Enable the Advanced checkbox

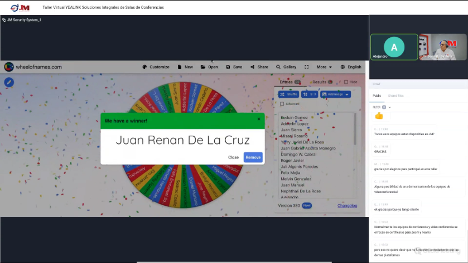coord(282,104)
